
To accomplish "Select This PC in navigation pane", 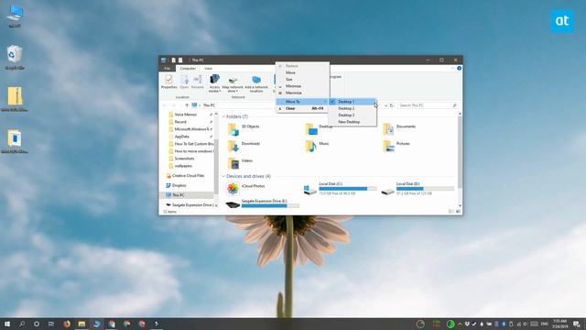I will click(x=187, y=195).
